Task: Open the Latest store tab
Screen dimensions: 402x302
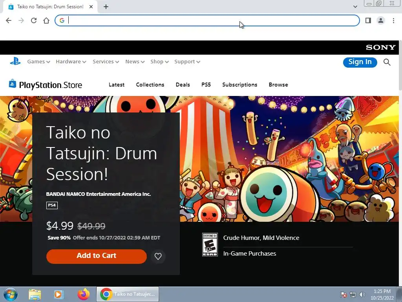Action: (116, 85)
